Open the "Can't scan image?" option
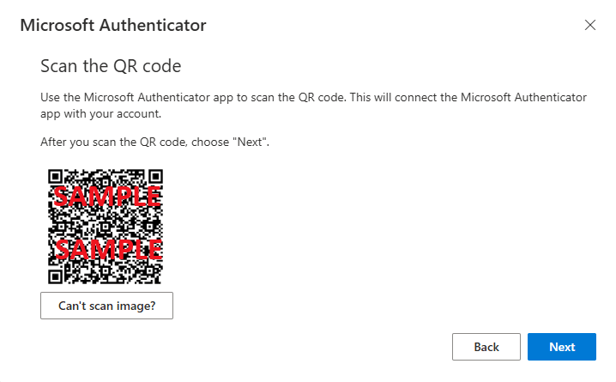The width and height of the screenshot is (616, 382). click(106, 305)
